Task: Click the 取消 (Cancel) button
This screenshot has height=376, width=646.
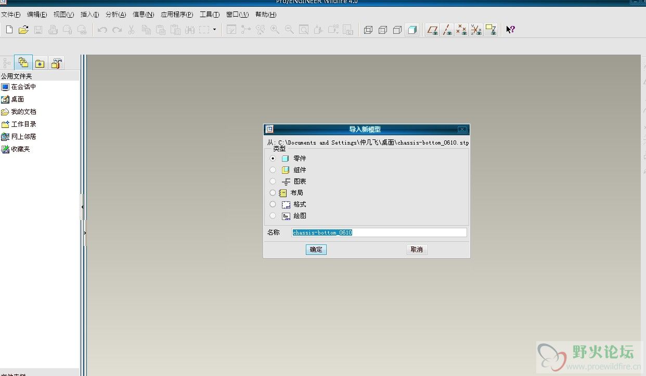Action: [417, 250]
